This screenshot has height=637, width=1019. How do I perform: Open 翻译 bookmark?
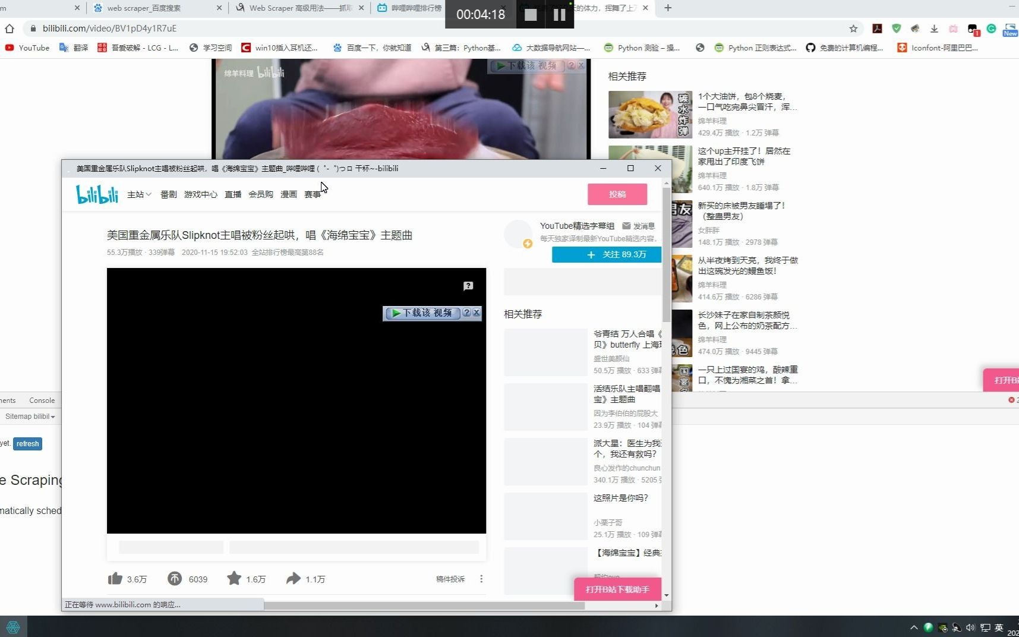click(x=74, y=48)
